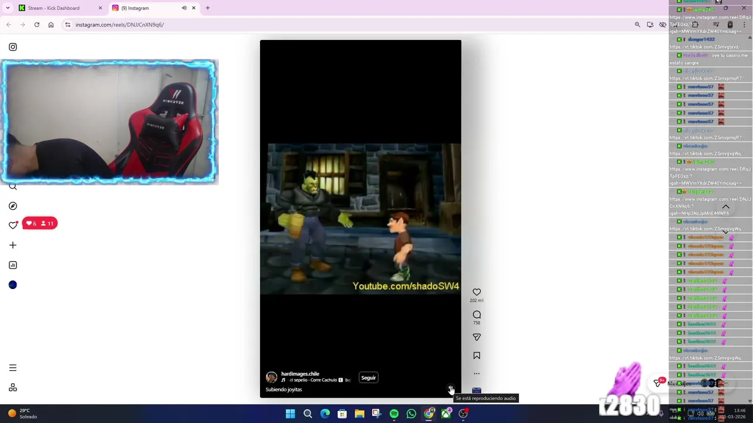The width and height of the screenshot is (753, 423).
Task: Open WhatsApp from the taskbar
Action: click(411, 414)
